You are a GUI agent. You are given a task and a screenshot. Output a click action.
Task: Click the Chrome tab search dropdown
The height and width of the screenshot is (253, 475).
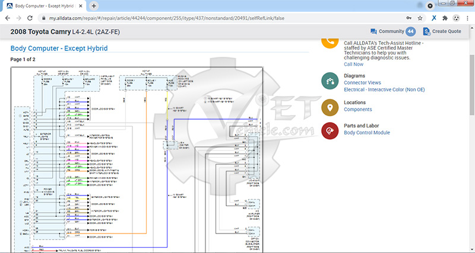(x=430, y=6)
